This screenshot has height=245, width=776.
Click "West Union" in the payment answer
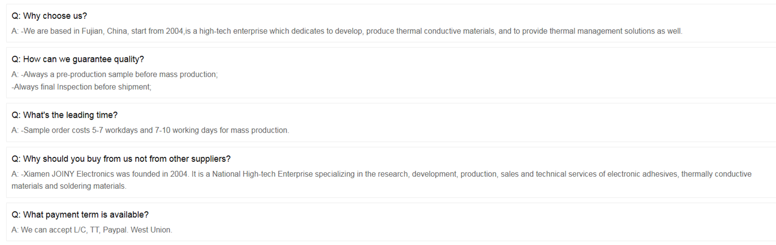click(151, 230)
